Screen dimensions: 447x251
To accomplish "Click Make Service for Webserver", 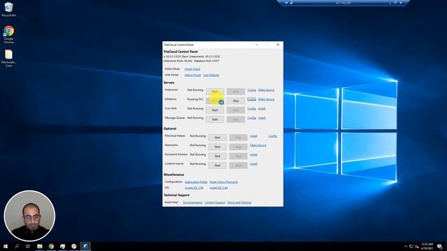I will coord(266,90).
